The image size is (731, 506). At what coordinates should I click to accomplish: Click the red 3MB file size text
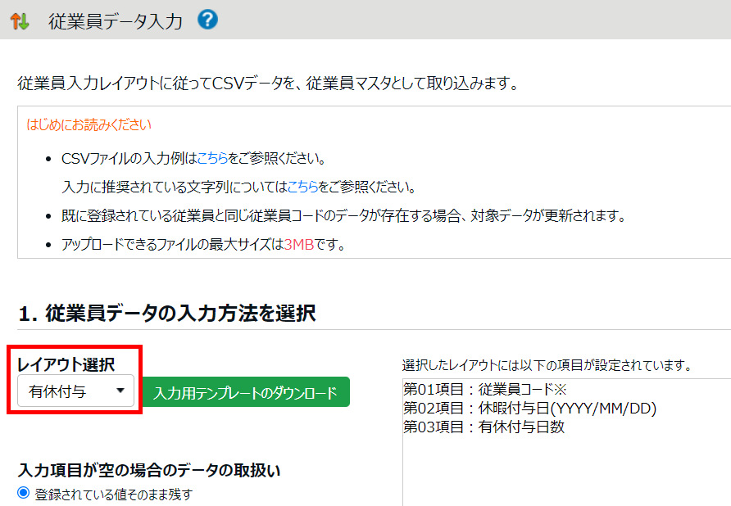298,245
